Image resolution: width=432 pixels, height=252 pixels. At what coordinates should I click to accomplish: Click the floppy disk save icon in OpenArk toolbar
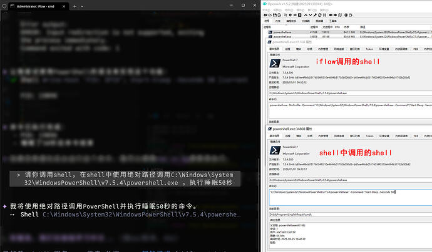275,15
